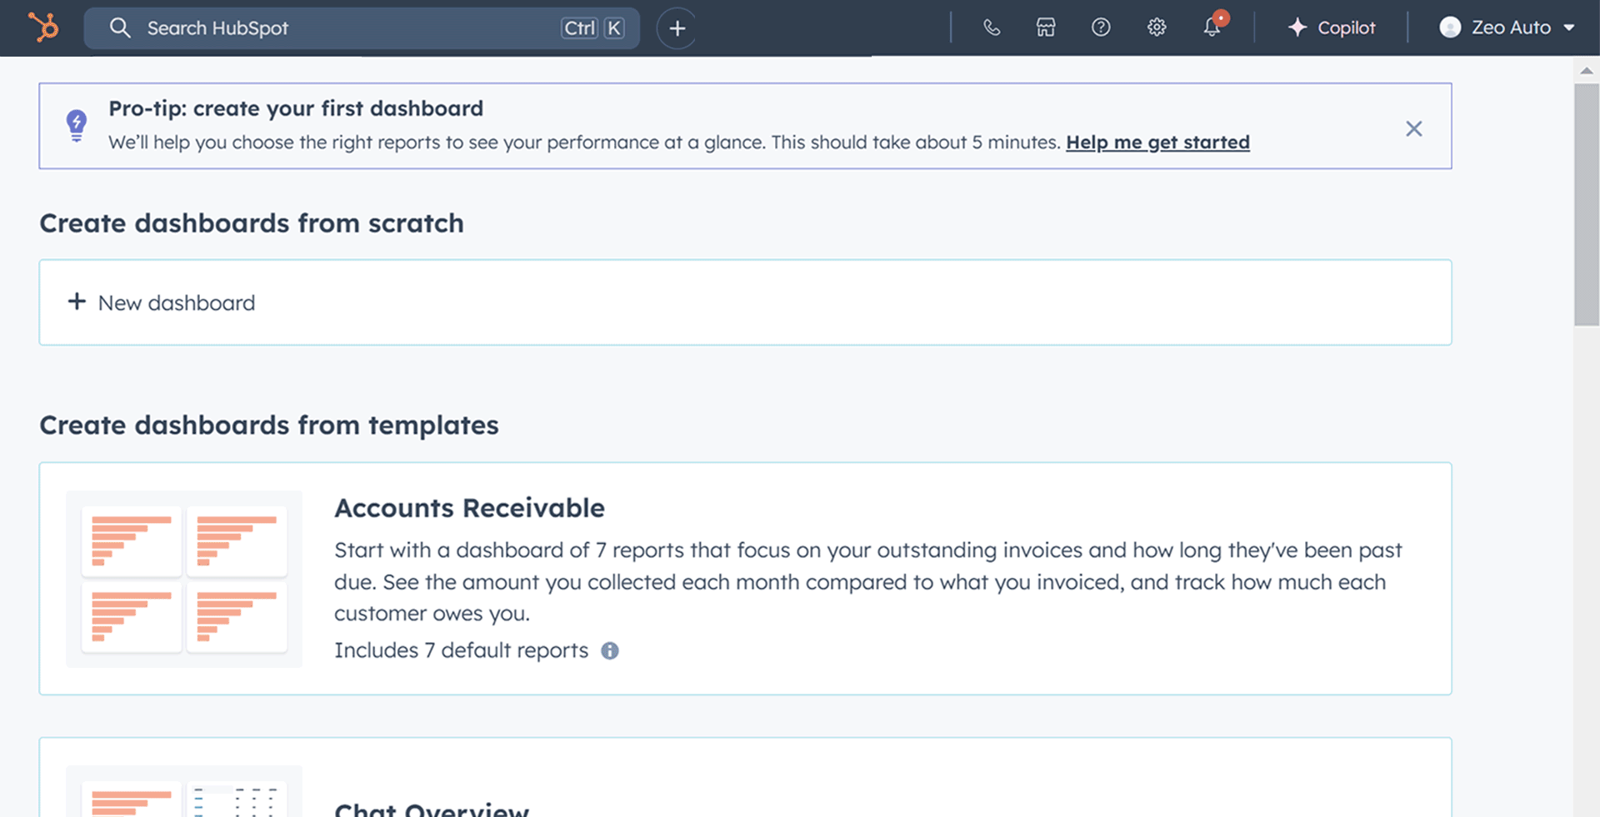The width and height of the screenshot is (1600, 817).
Task: Open the notifications bell
Action: 1212,27
